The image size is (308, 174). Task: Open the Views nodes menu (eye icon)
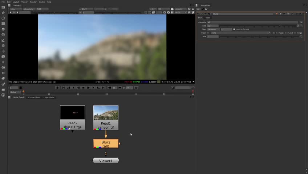click(x=3, y=73)
